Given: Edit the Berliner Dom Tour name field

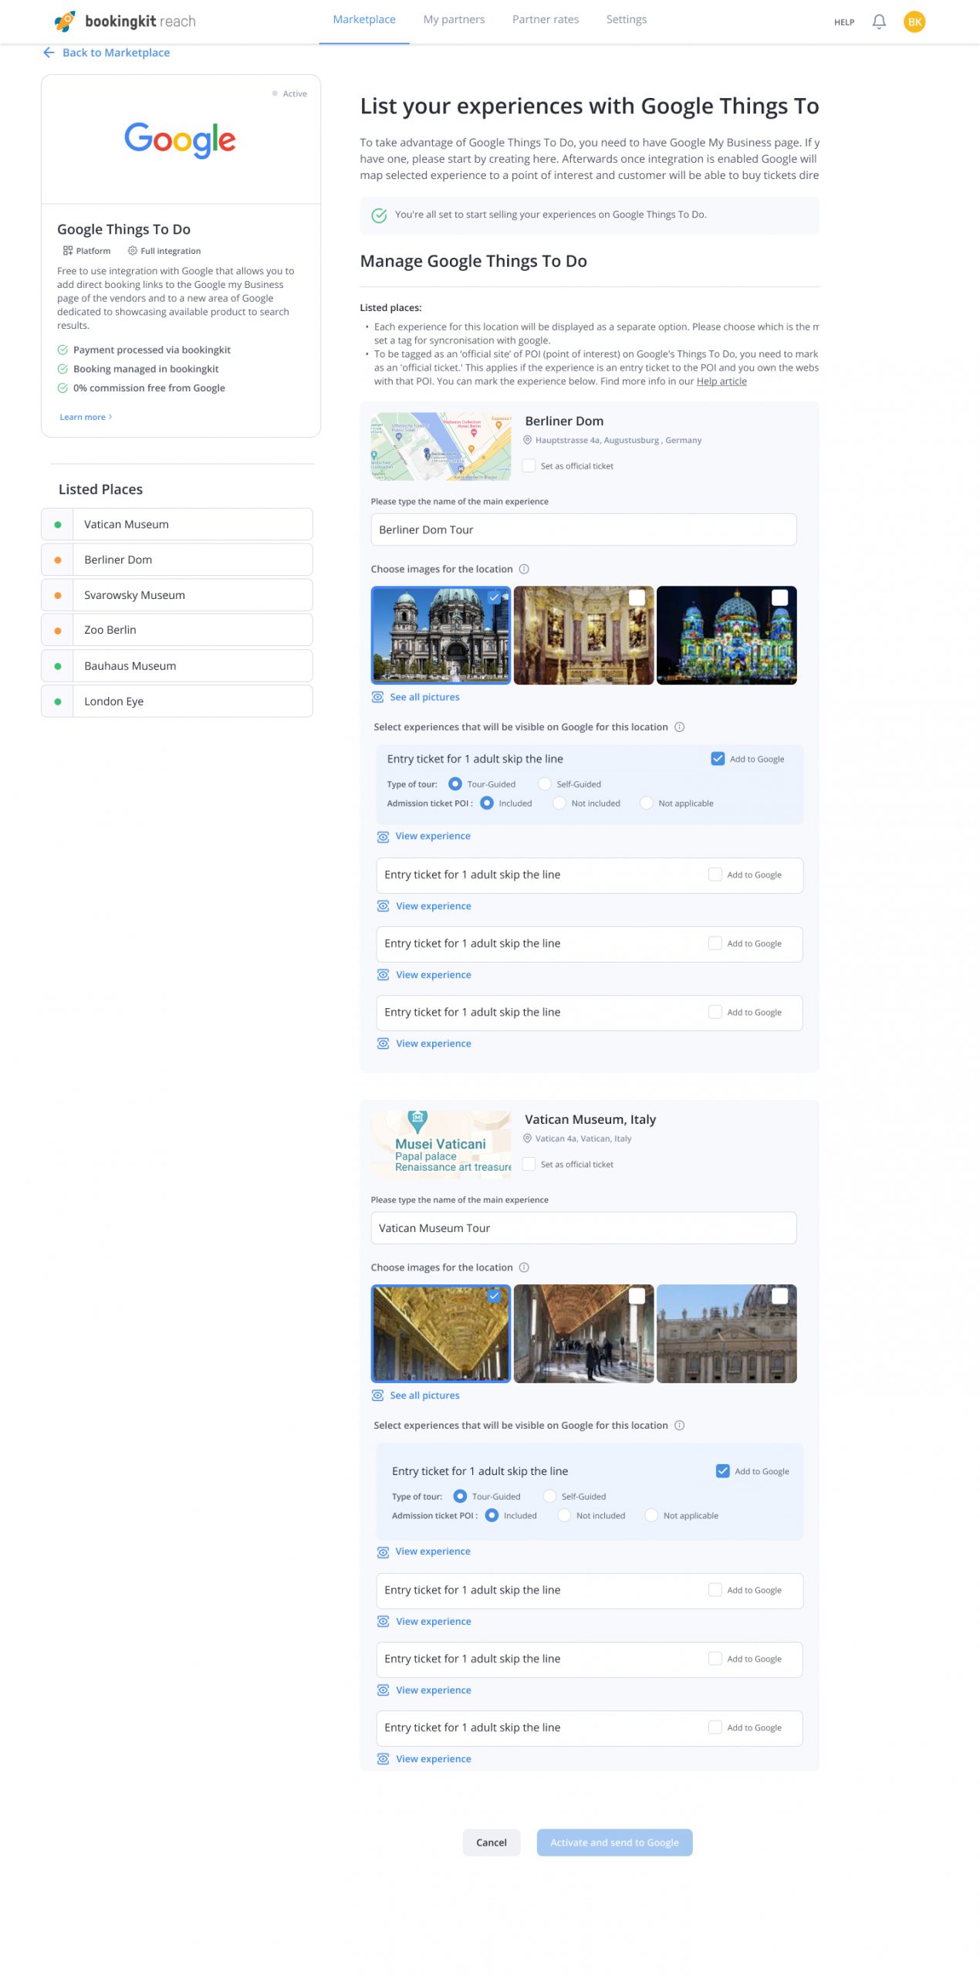Looking at the screenshot, I should point(583,530).
